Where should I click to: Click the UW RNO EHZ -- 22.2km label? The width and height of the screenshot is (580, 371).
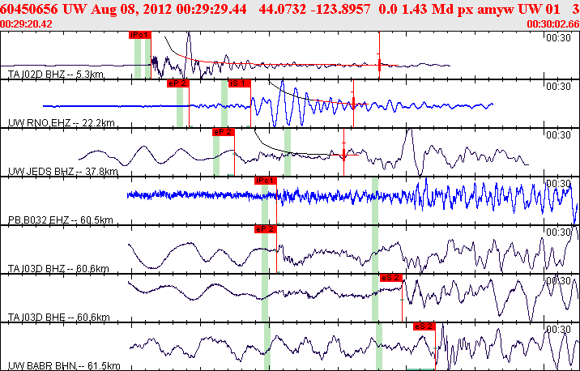(61, 123)
